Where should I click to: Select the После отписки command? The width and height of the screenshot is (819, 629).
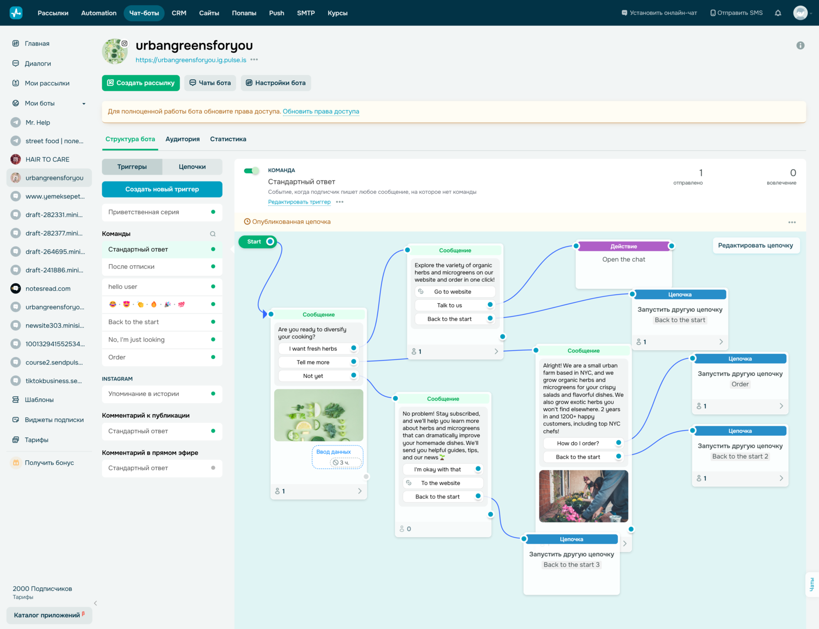point(162,266)
